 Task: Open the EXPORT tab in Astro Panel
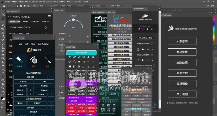[35, 22]
